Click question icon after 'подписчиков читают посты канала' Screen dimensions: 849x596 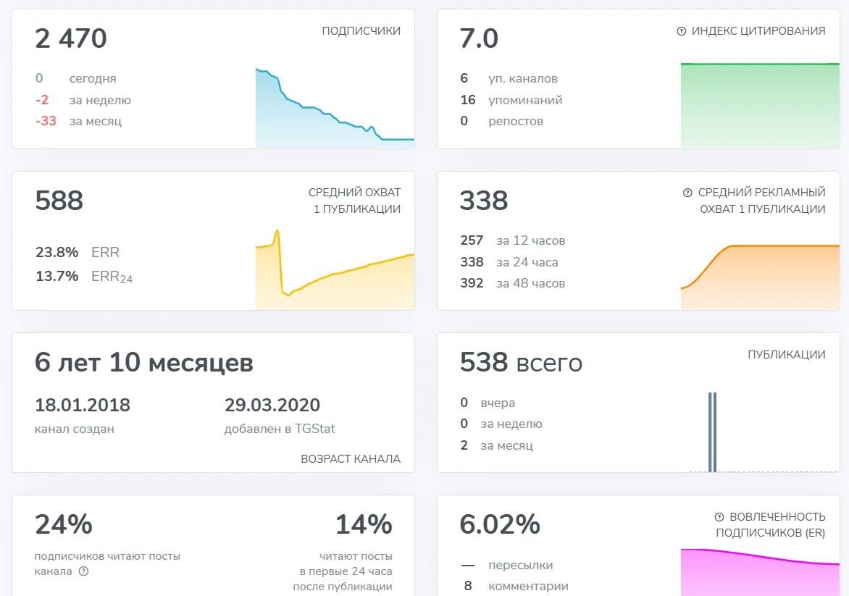tap(83, 571)
